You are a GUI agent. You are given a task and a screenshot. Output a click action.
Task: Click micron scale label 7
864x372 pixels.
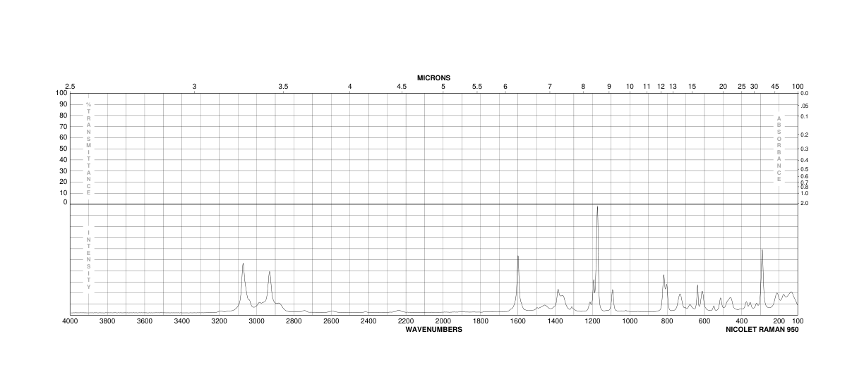coord(550,87)
